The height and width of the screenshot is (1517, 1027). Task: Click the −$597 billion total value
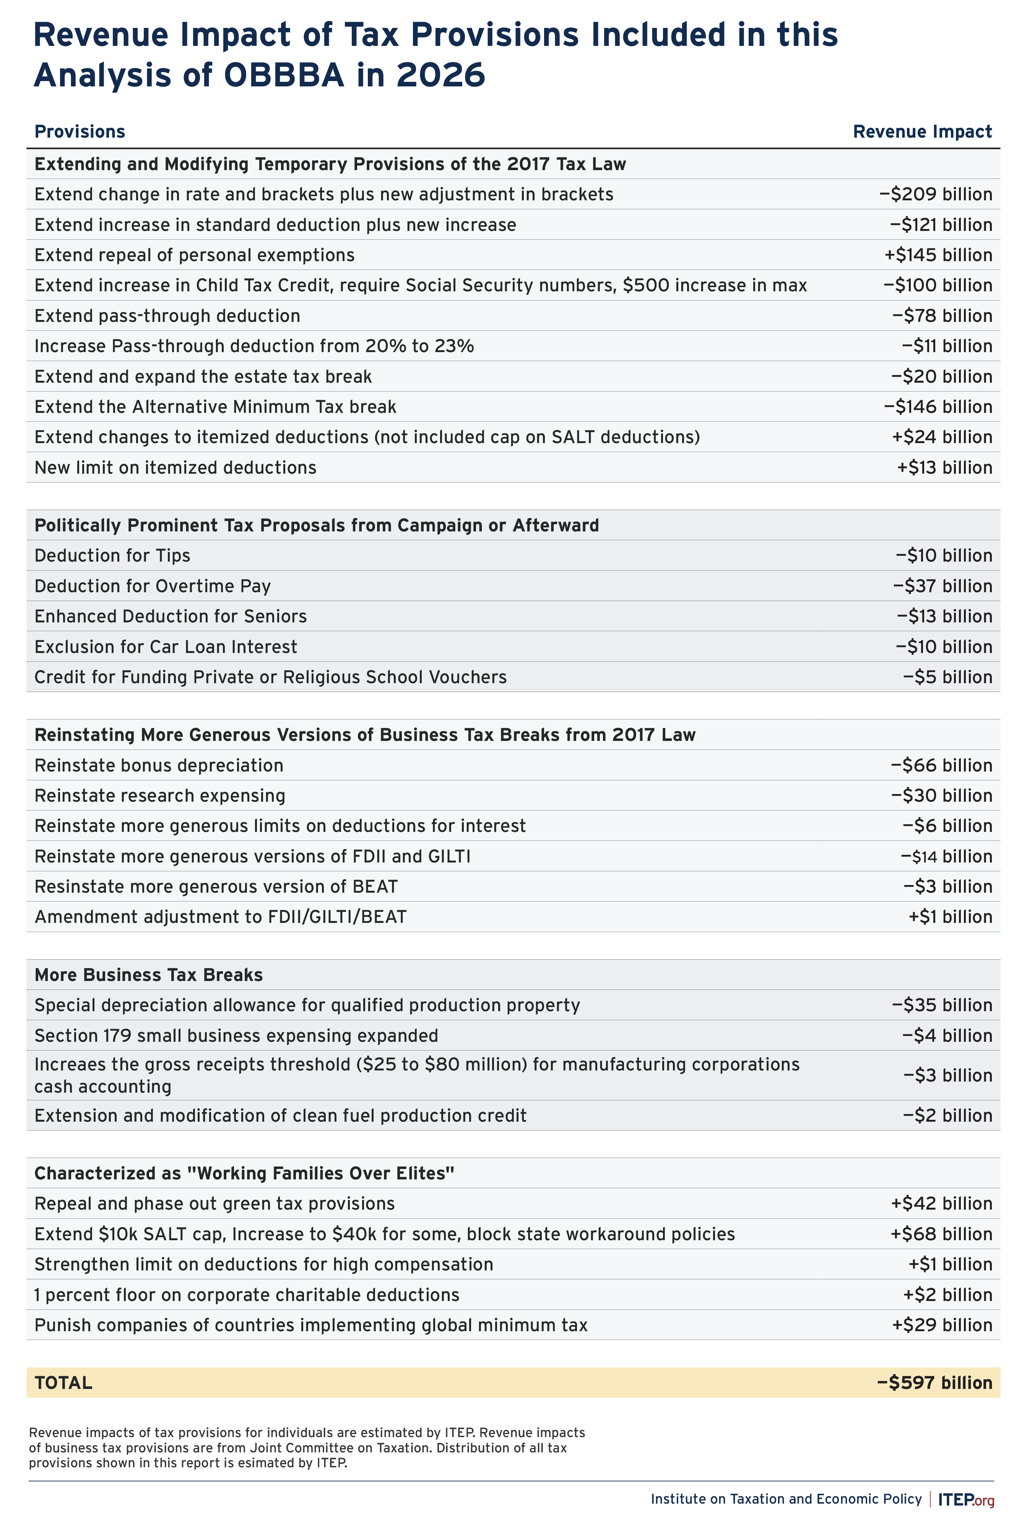pyautogui.click(x=934, y=1382)
